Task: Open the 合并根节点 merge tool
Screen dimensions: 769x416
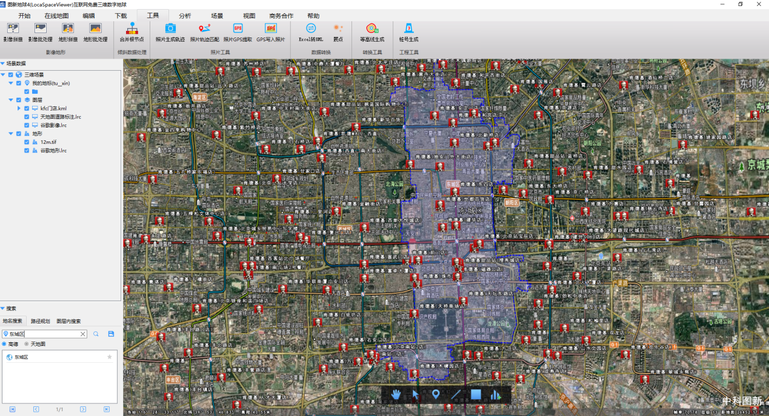Action: tap(131, 29)
